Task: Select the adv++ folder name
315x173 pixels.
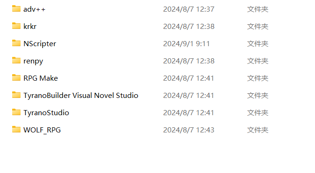Action: (35, 9)
